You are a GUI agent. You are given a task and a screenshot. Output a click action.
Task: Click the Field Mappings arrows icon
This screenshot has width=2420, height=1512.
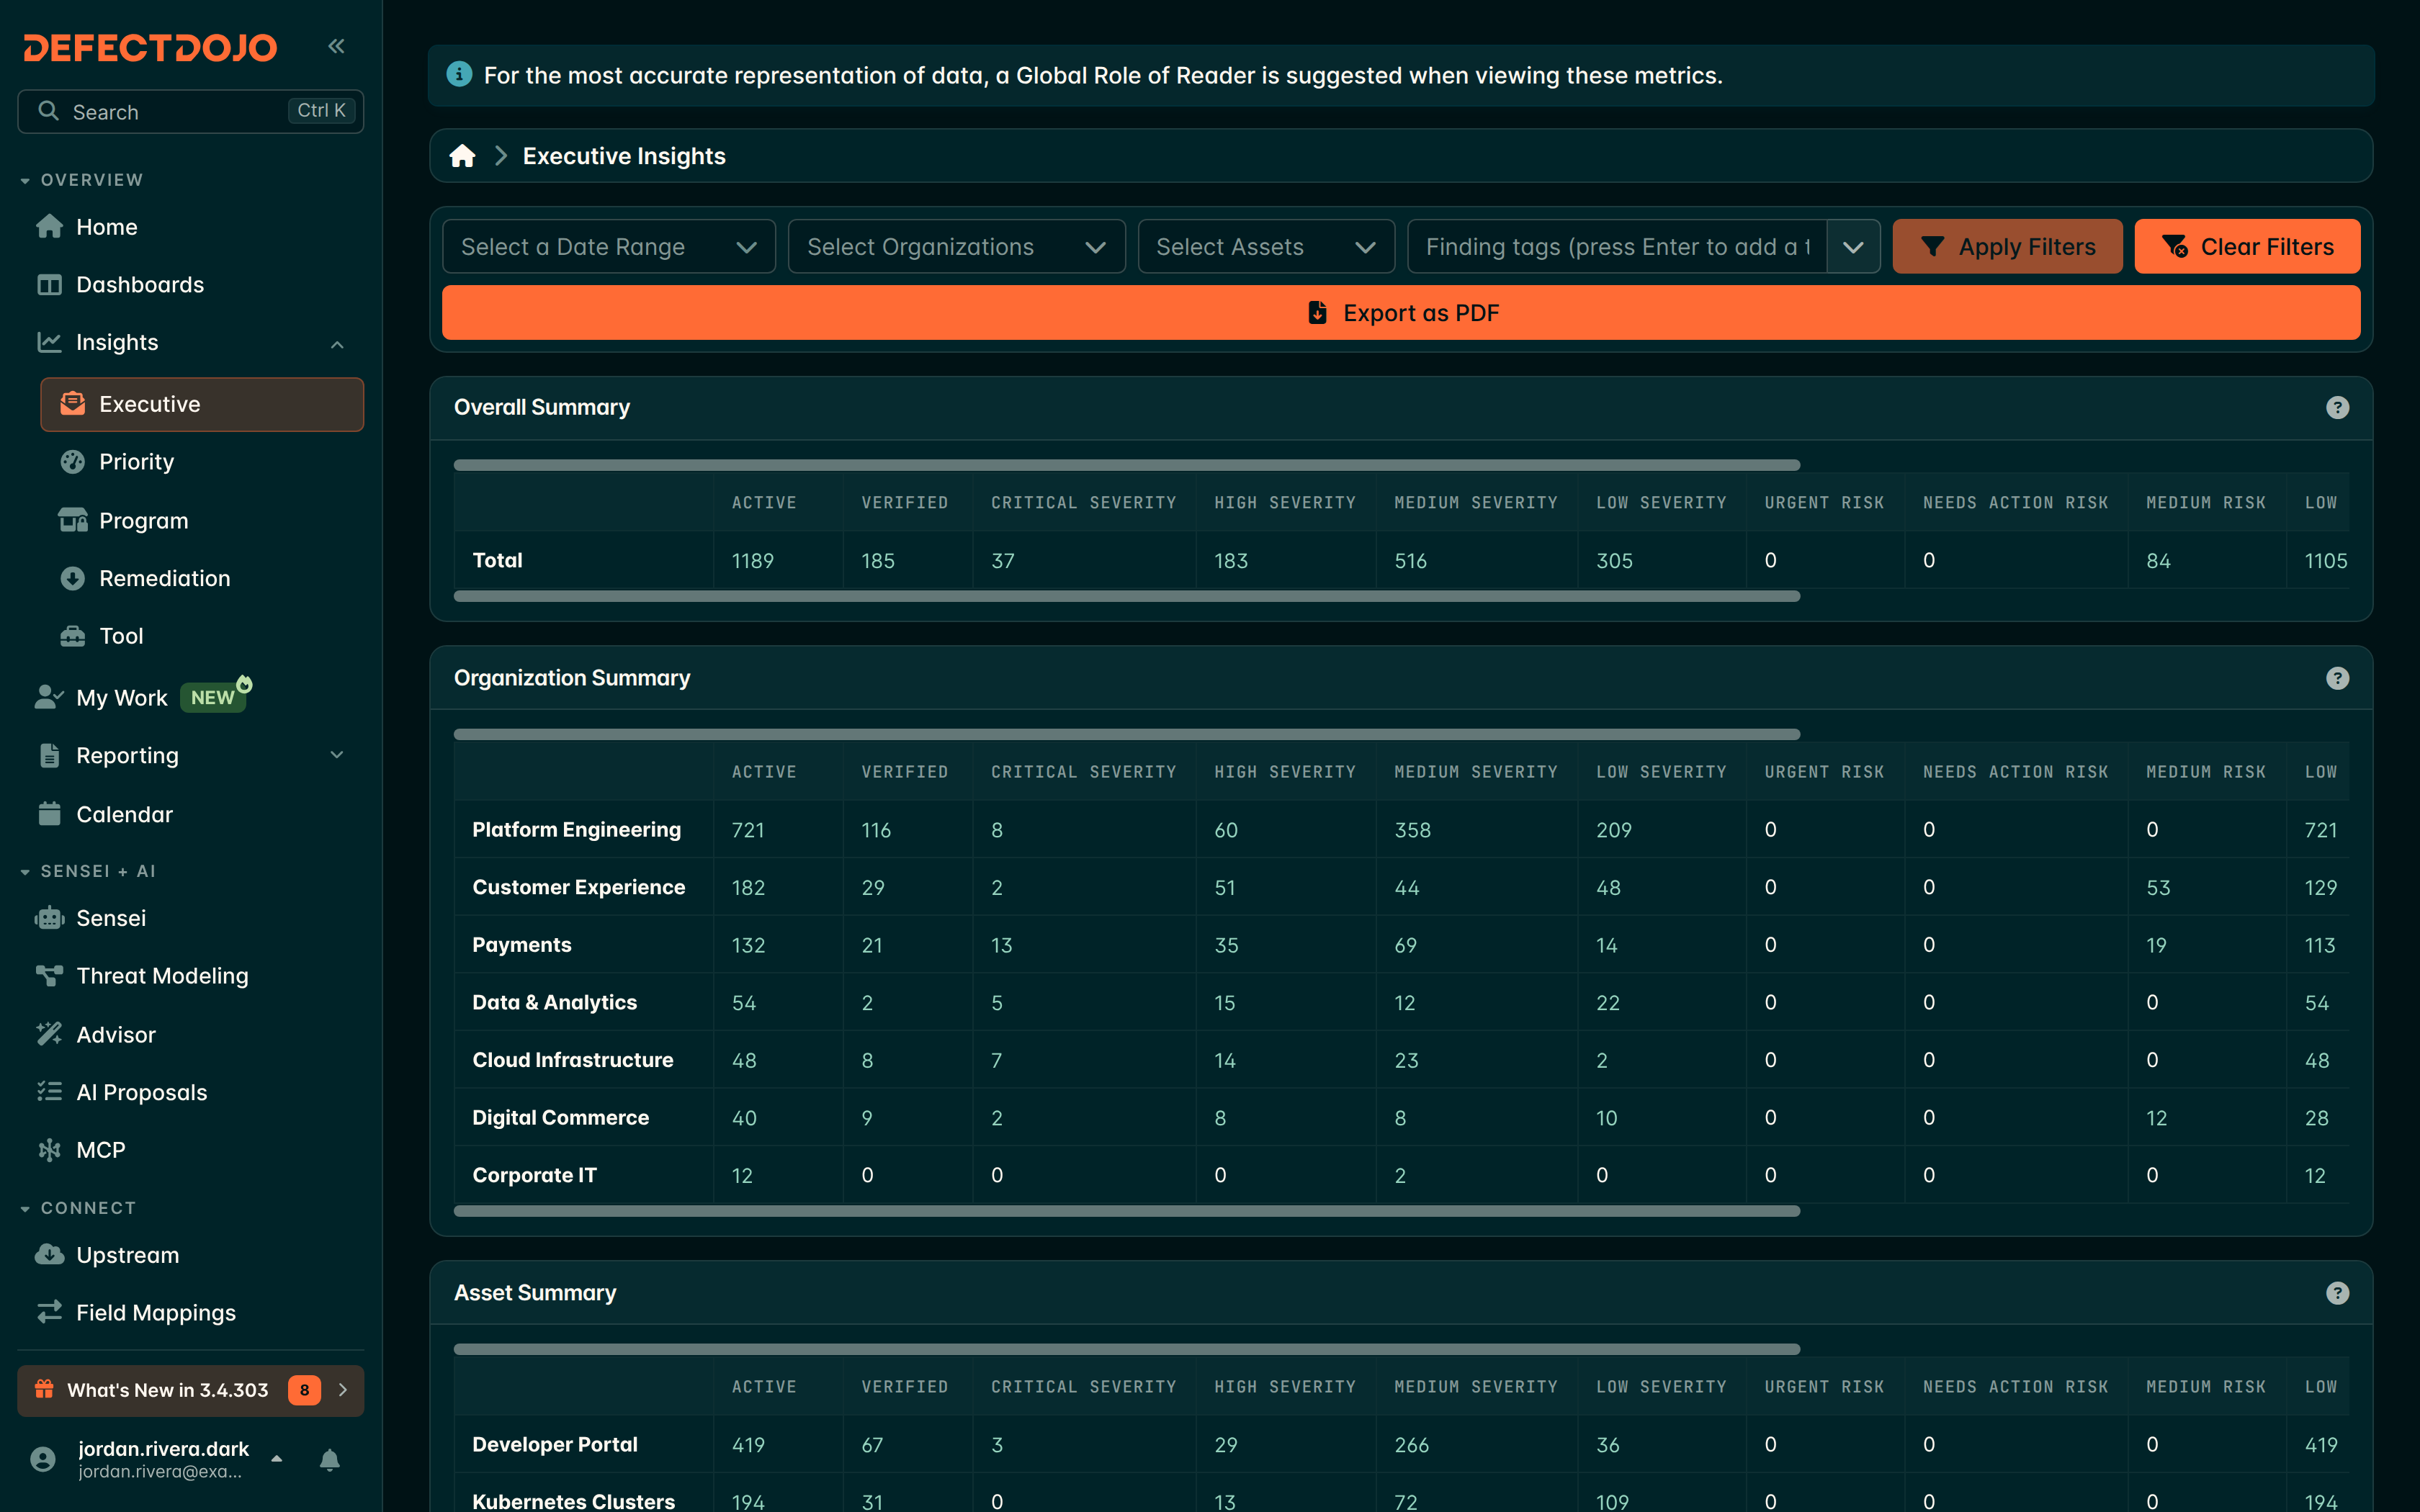coord(49,1312)
